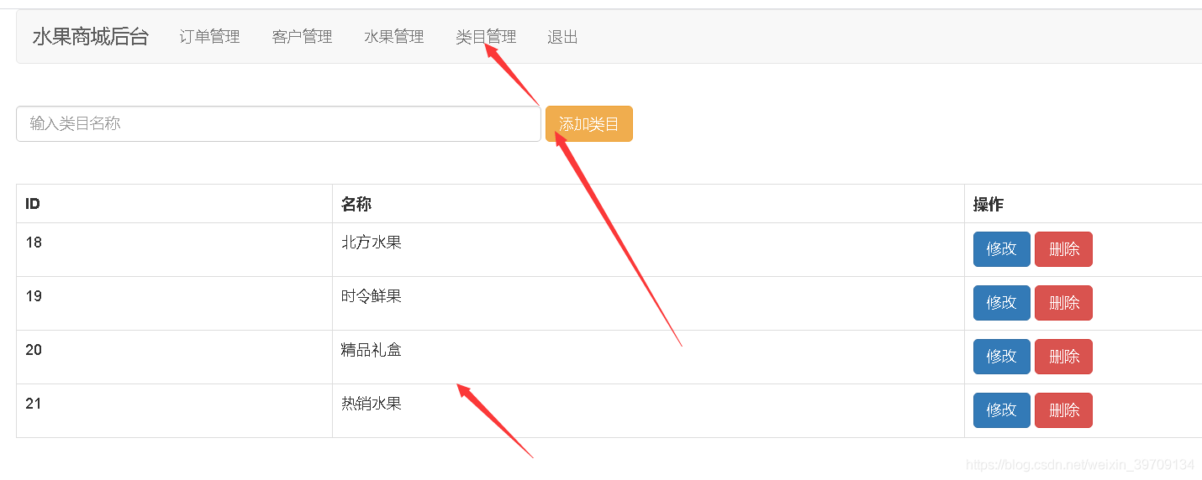Click the orange 添加类目 button

[589, 124]
